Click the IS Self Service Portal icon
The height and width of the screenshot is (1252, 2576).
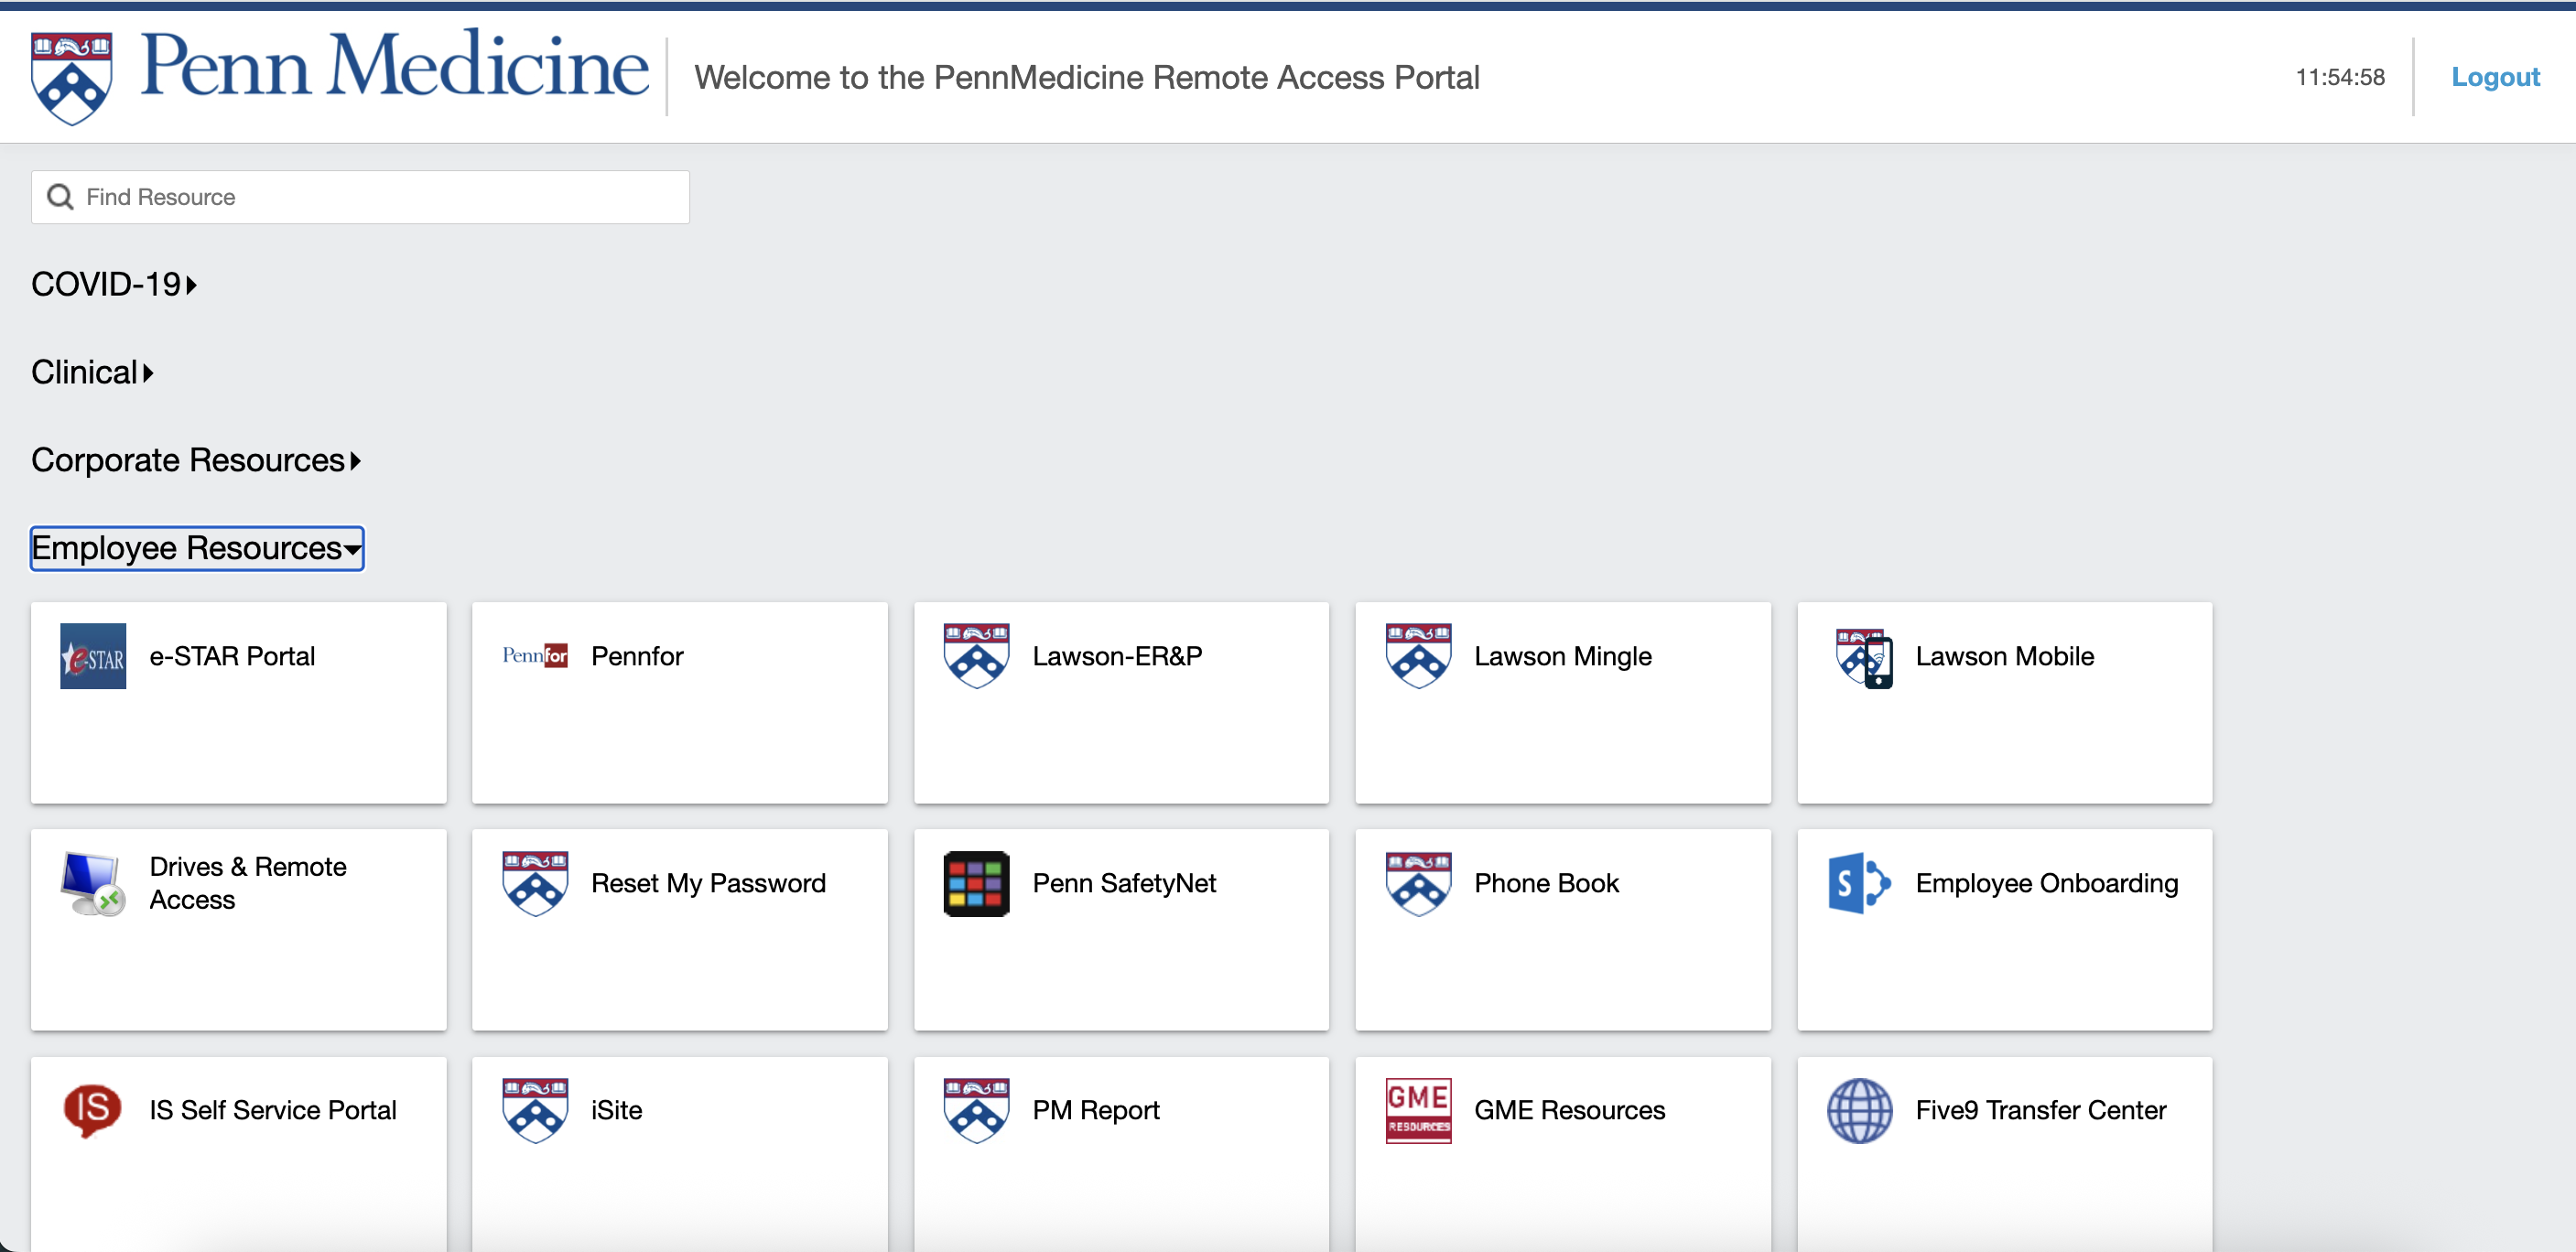pos(93,1111)
